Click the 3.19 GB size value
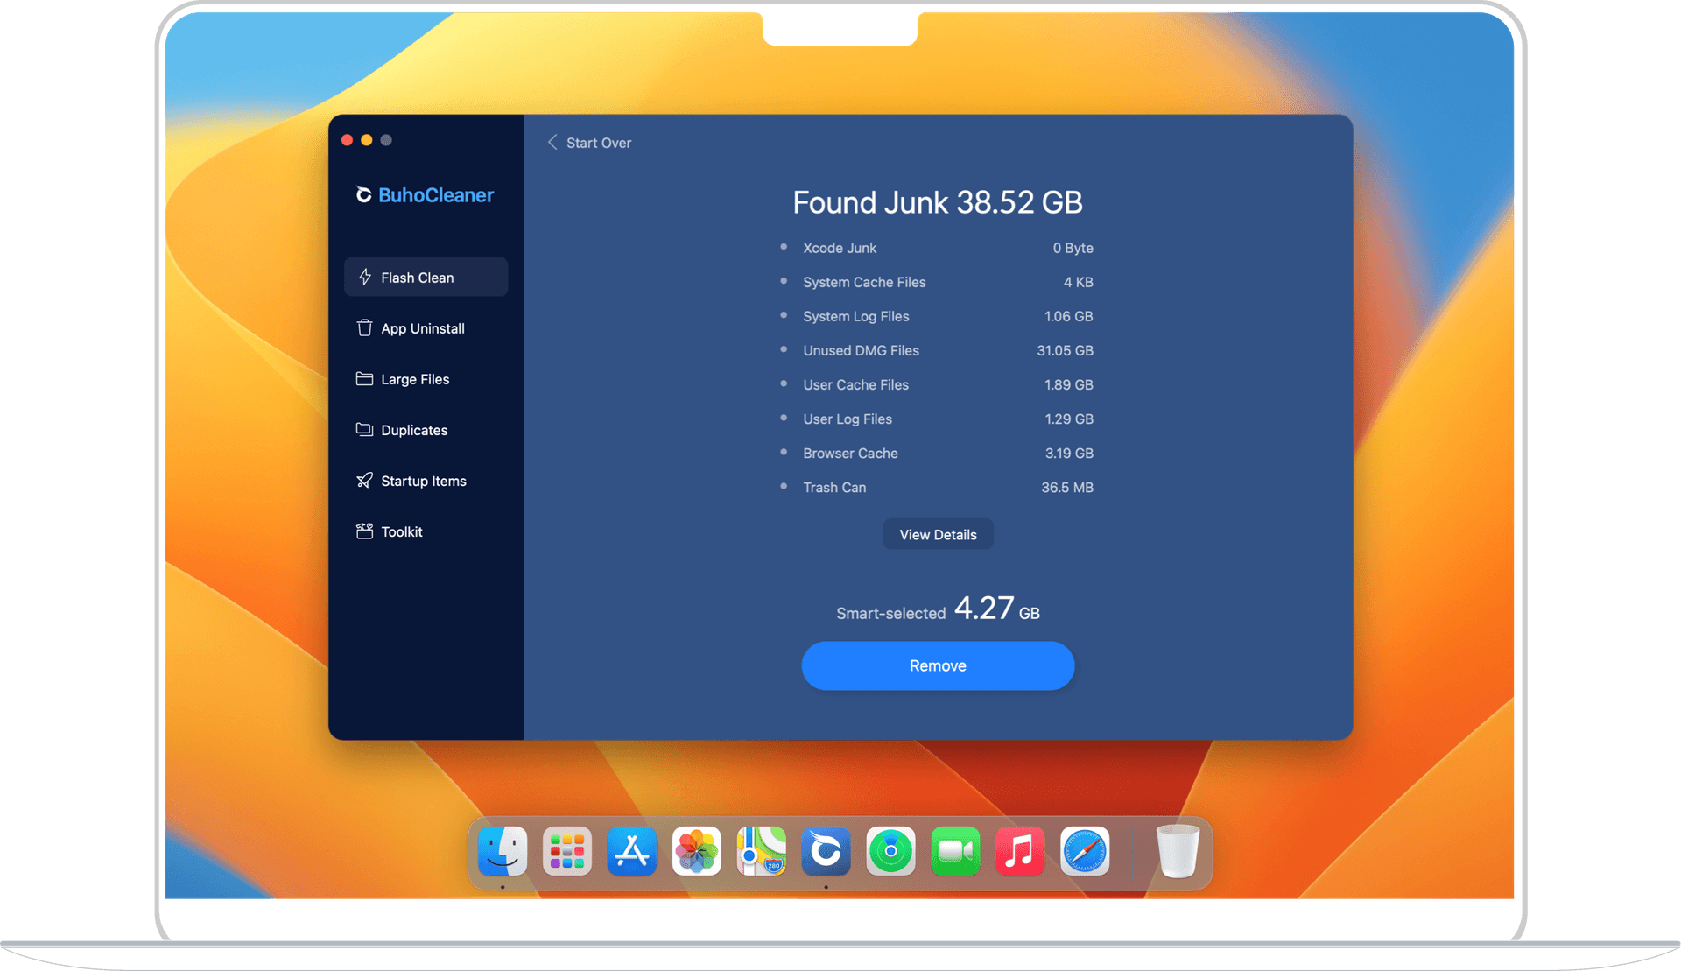Viewport: 1681px width, 971px height. tap(1069, 453)
